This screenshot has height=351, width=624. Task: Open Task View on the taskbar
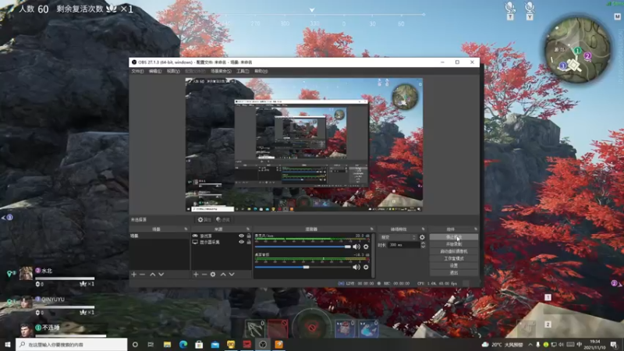pyautogui.click(x=151, y=344)
